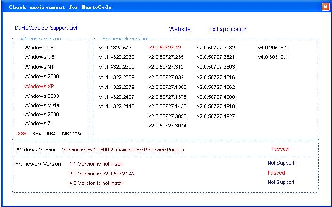Click framework version v2.0.50727.4200
This screenshot has width=332, height=207.
[216, 97]
